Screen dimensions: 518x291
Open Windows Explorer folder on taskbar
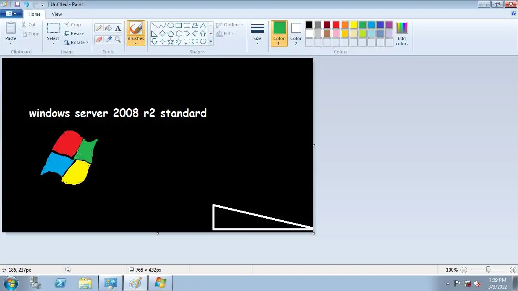tap(85, 283)
